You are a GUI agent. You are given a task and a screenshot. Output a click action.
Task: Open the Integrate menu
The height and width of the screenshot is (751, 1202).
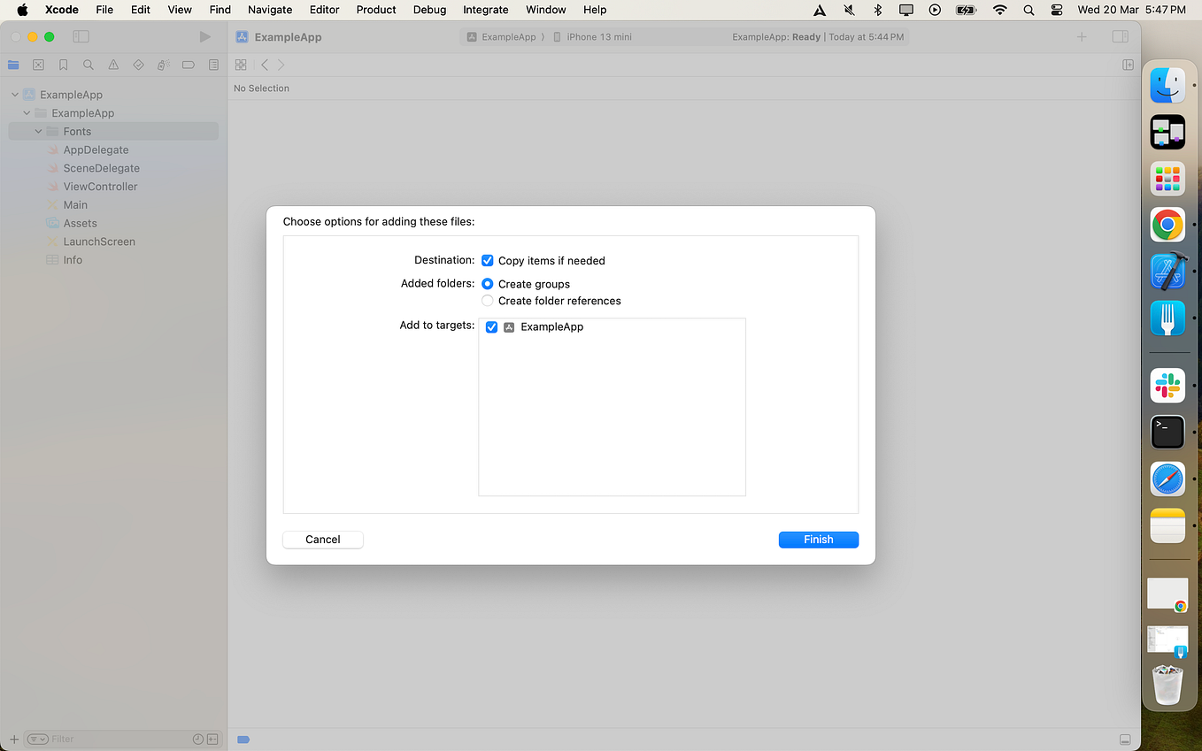pos(485,10)
